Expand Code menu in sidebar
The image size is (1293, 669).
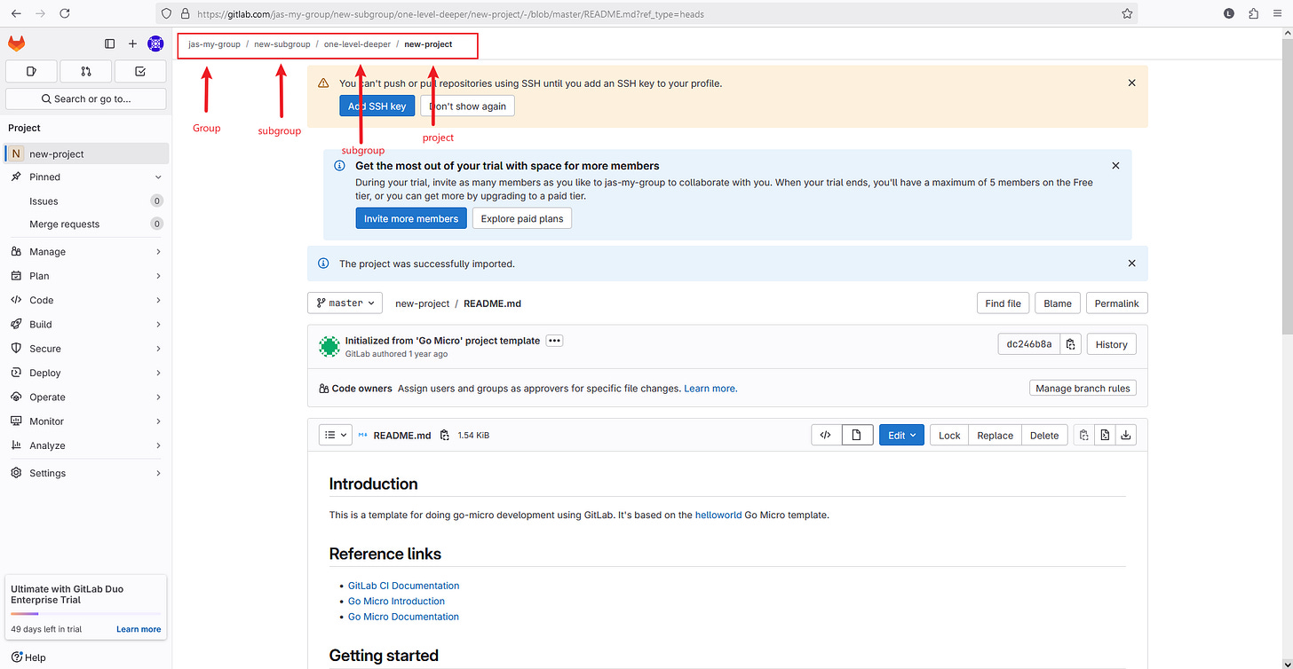86,300
